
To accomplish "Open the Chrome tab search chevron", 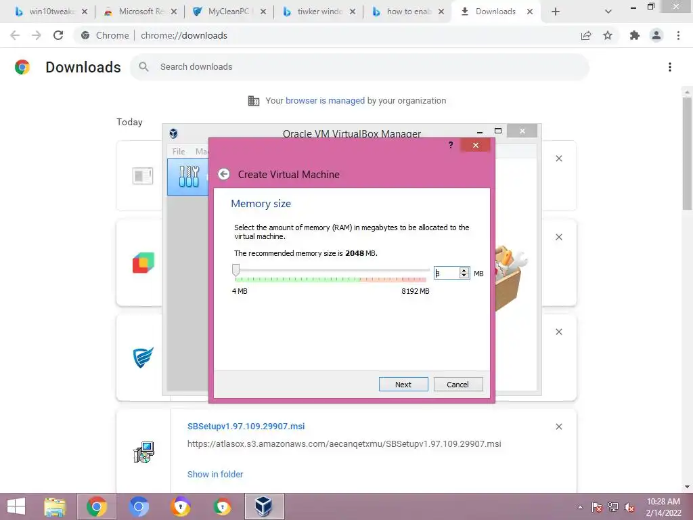I will click(608, 12).
